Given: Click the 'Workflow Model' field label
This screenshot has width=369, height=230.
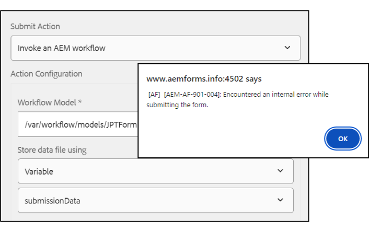Looking at the screenshot, I should (47, 102).
